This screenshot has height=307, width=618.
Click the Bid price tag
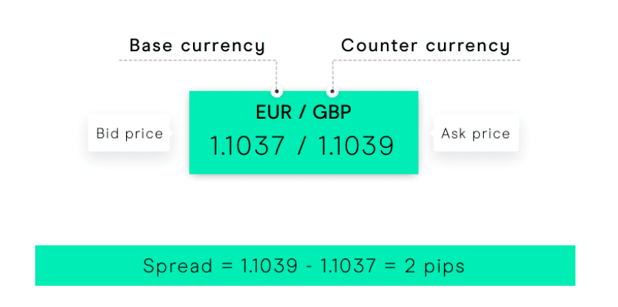pyautogui.click(x=130, y=133)
